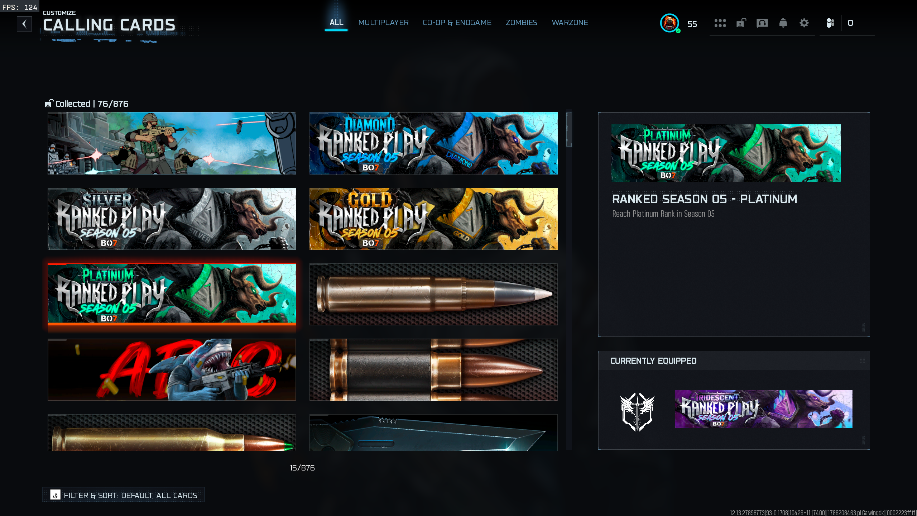Screen dimensions: 917x516
Task: Click the player level 55 number
Action: click(692, 24)
